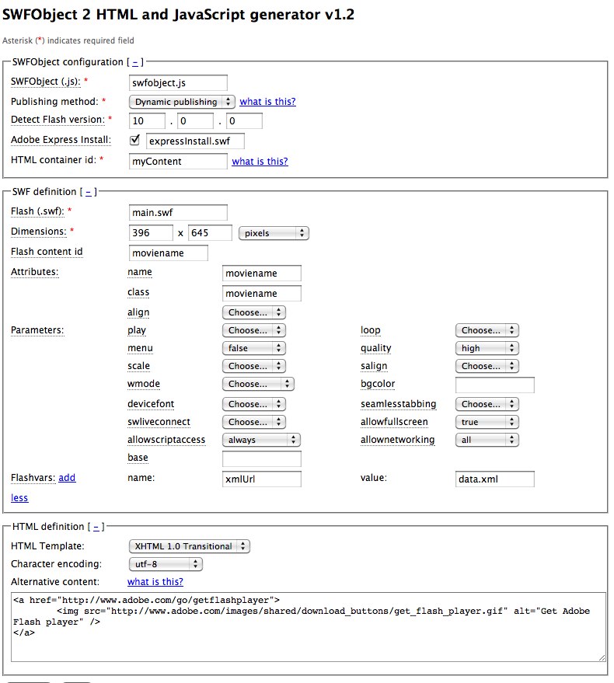
Task: Click the Flash content id field
Action: click(x=169, y=253)
